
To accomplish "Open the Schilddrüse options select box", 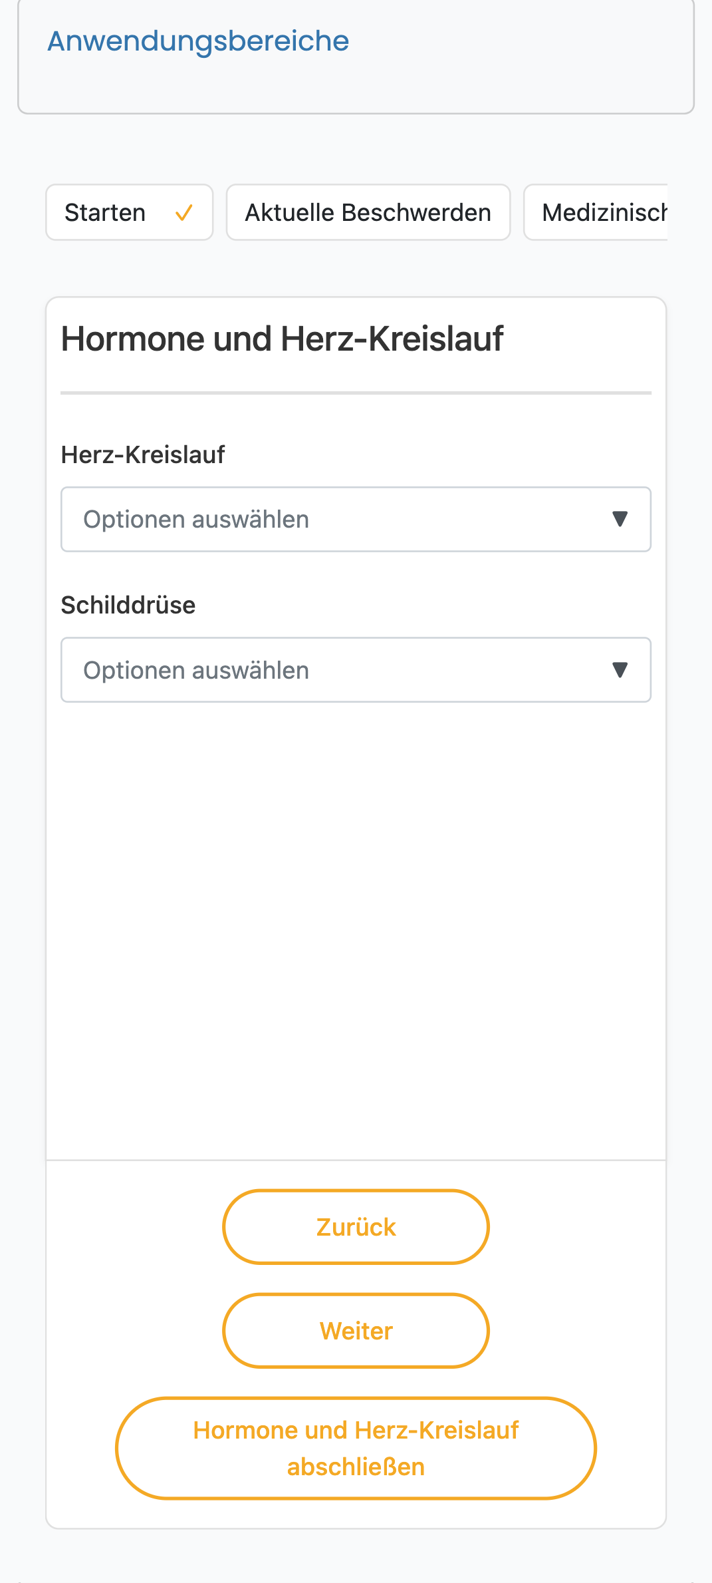I will coord(356,669).
